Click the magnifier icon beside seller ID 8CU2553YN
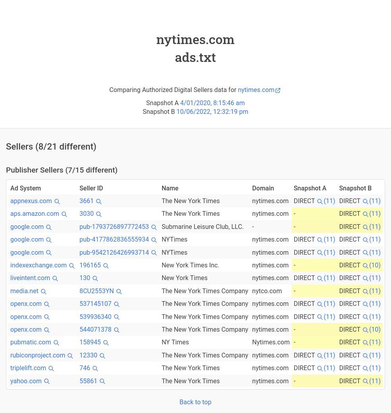The height and width of the screenshot is (413, 391). [119, 291]
